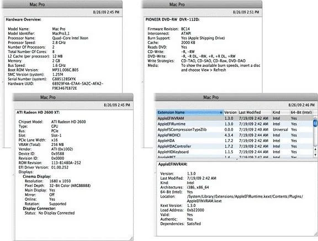Sort by the Kind column header

pyautogui.click(x=280, y=112)
